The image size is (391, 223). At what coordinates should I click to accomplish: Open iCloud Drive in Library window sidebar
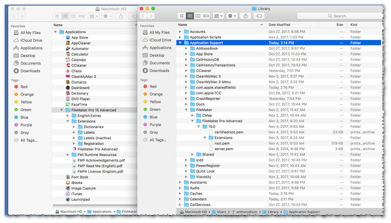tap(160, 40)
